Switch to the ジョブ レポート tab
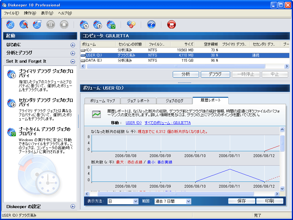The height and width of the screenshot is (220, 293). tap(138, 101)
